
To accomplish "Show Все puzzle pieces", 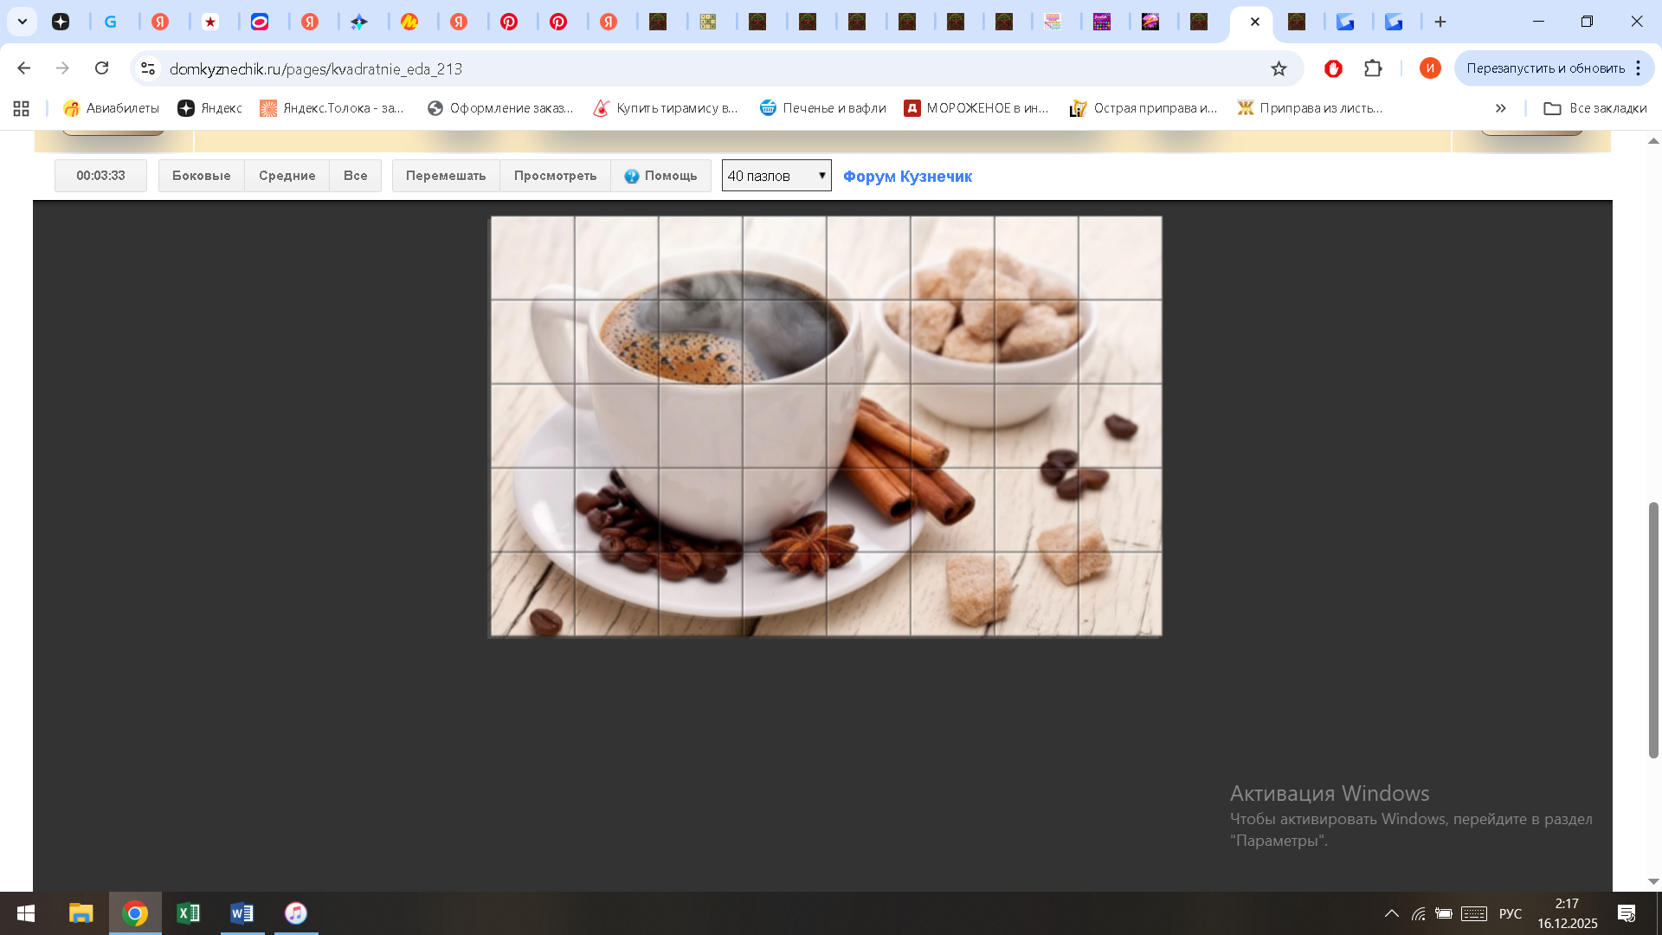I will pyautogui.click(x=355, y=176).
